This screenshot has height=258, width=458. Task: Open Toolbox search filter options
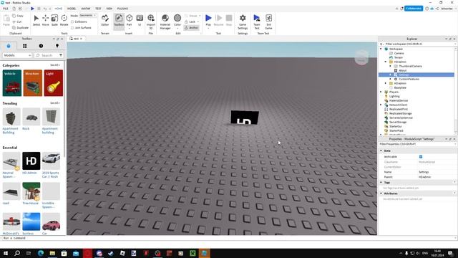[x=61, y=55]
